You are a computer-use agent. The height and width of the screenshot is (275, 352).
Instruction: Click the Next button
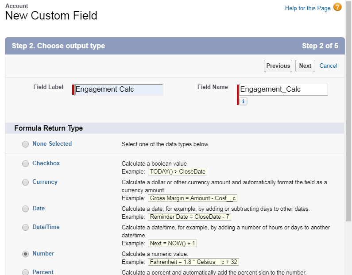pos(305,66)
